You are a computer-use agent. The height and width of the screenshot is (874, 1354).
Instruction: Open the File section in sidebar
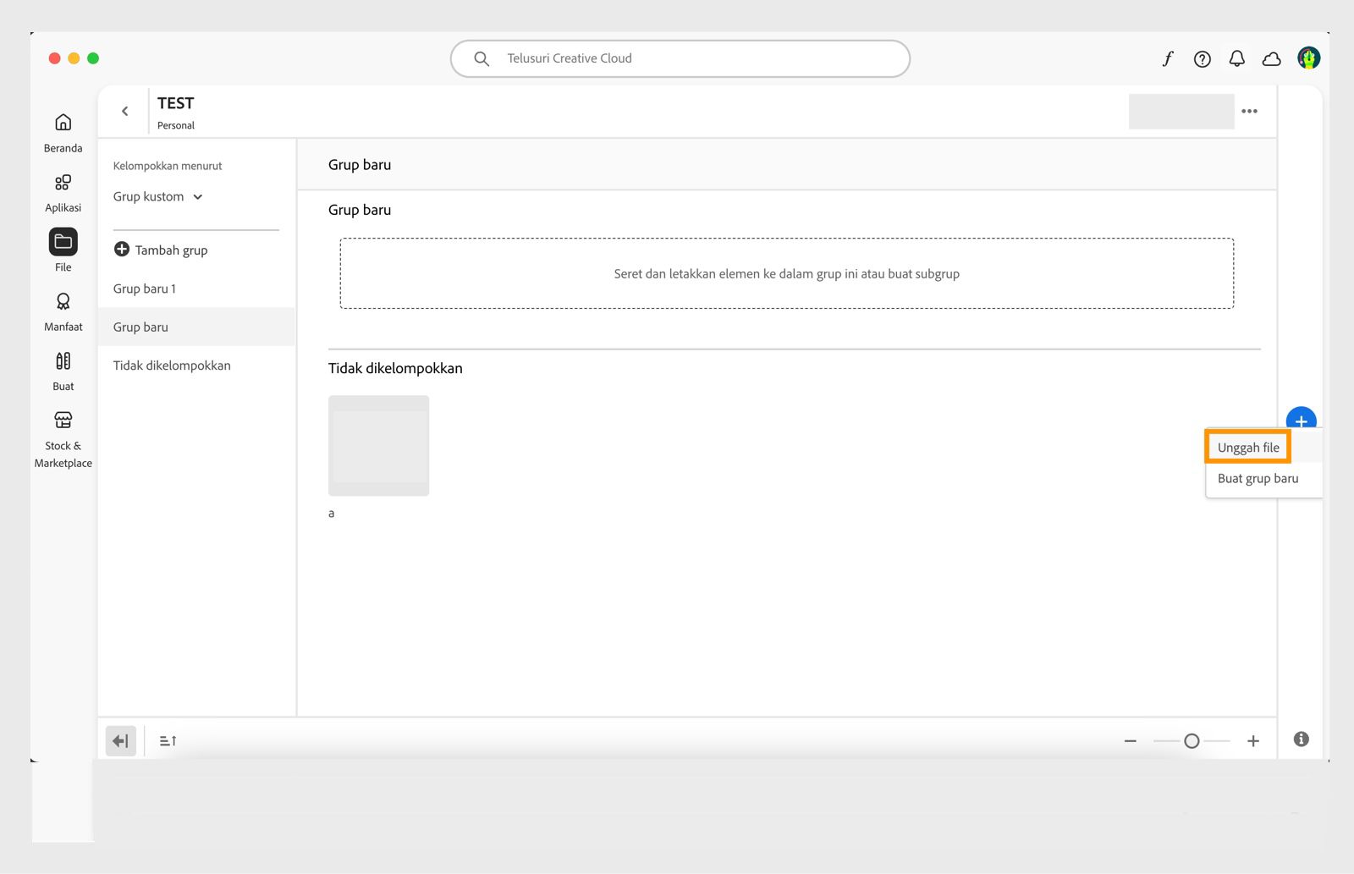coord(63,251)
